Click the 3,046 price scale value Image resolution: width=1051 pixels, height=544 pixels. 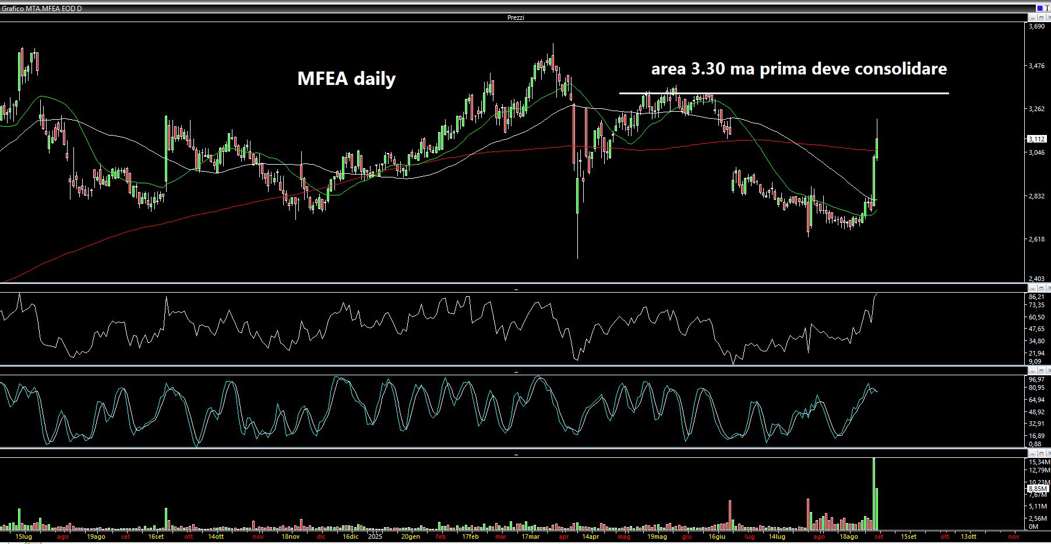1036,152
